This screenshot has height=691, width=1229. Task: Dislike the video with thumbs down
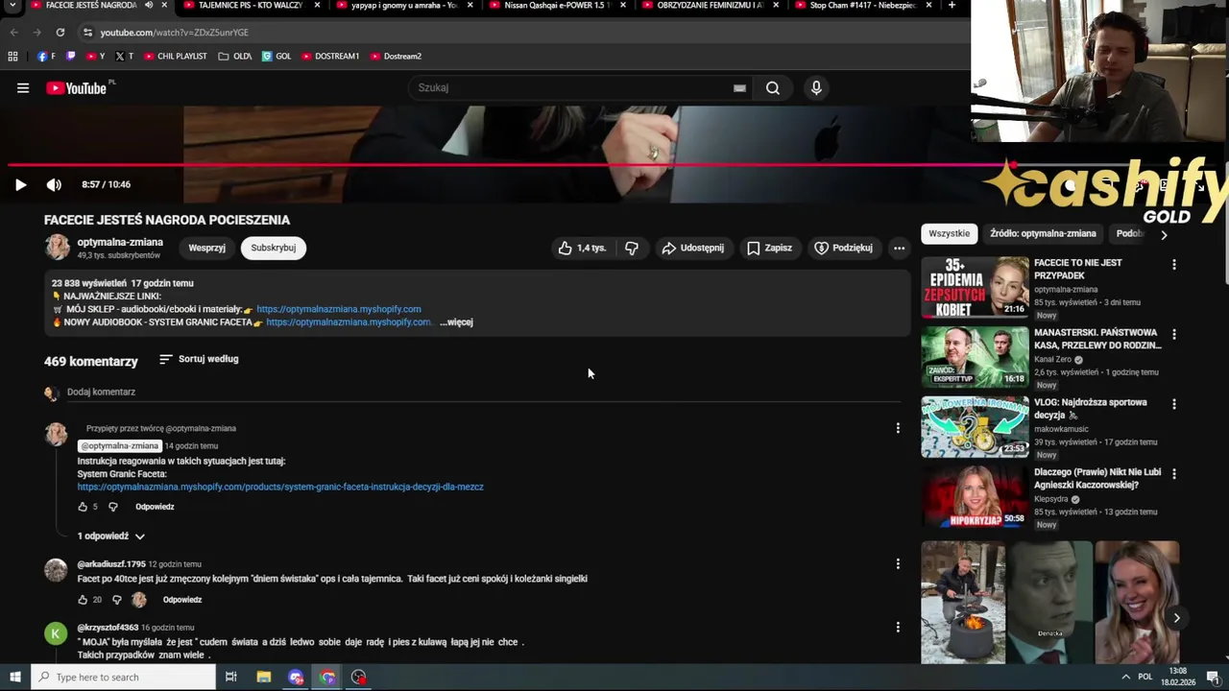click(631, 248)
